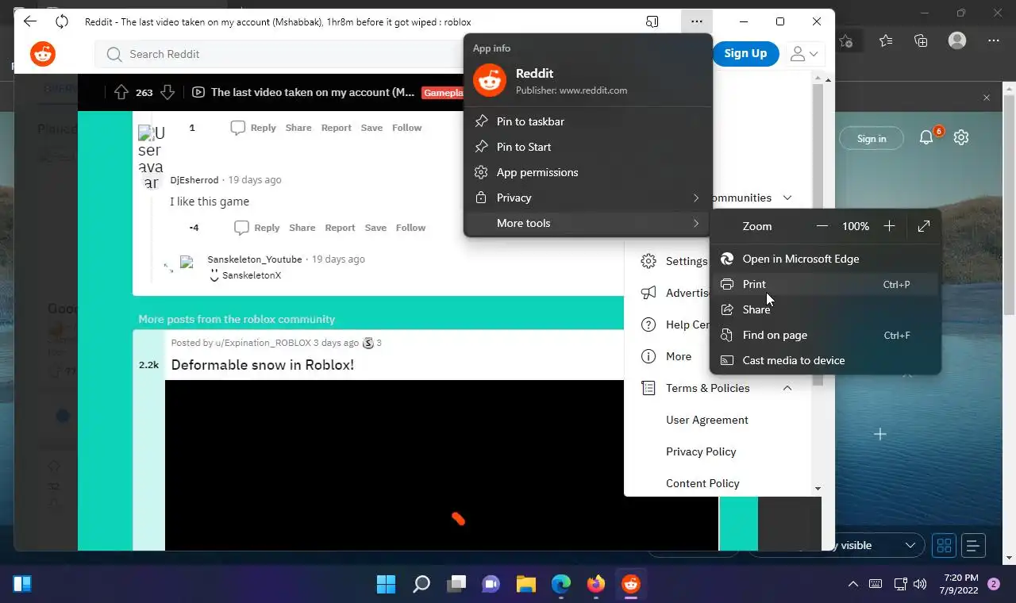Screen dimensions: 1016x603
Task: Follow DjEsherrod's comment
Action: (411, 228)
